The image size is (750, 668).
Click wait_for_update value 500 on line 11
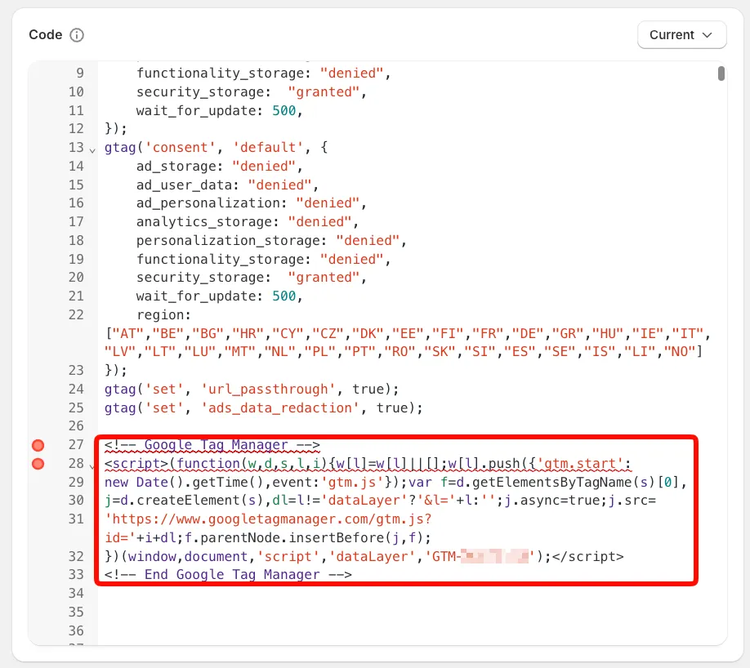point(284,110)
